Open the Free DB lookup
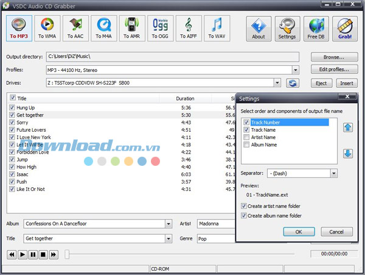 pos(317,27)
